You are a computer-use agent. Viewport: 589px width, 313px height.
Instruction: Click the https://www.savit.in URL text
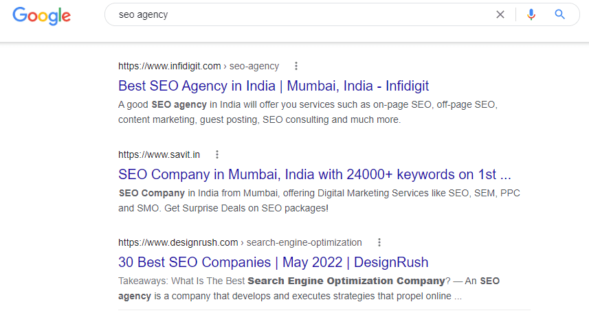pos(159,154)
